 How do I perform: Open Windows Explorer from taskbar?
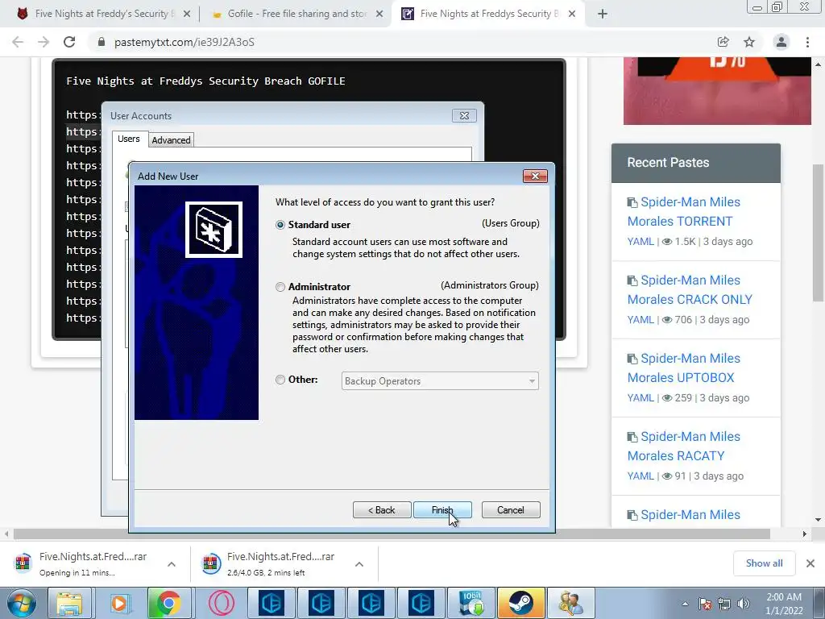[x=69, y=603]
